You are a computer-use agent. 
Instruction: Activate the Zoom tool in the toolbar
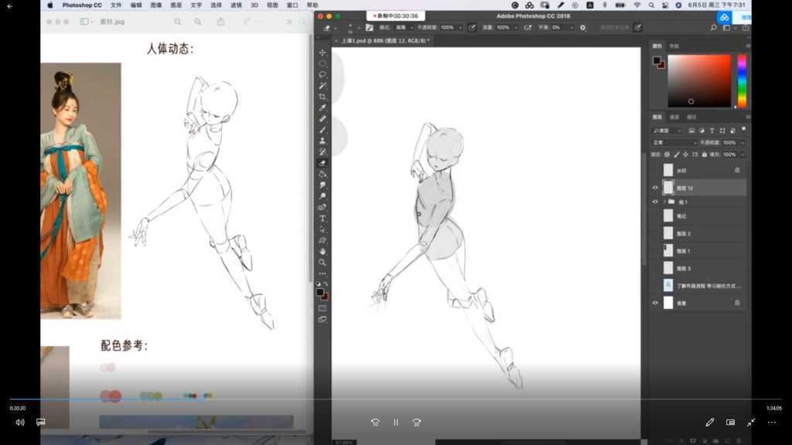click(323, 263)
